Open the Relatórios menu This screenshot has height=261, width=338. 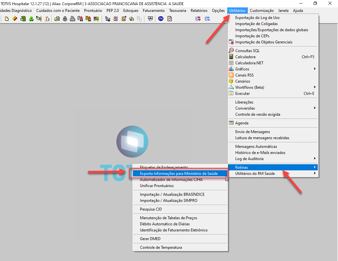point(199,11)
